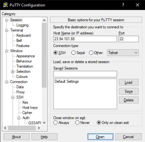Screen dimensions: 145x142
Task: Open the Kex category
Action: coord(25,102)
